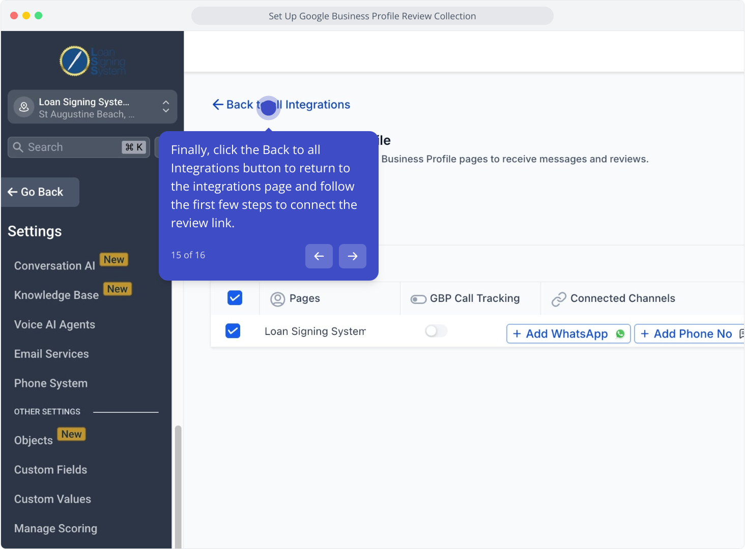The height and width of the screenshot is (549, 745).
Task: Open Conversation AI settings
Action: click(x=55, y=266)
